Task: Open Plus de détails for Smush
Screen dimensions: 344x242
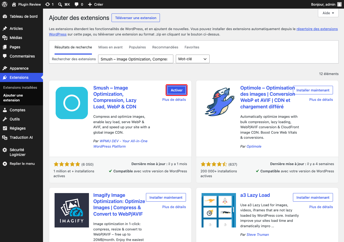Action: pos(174,100)
